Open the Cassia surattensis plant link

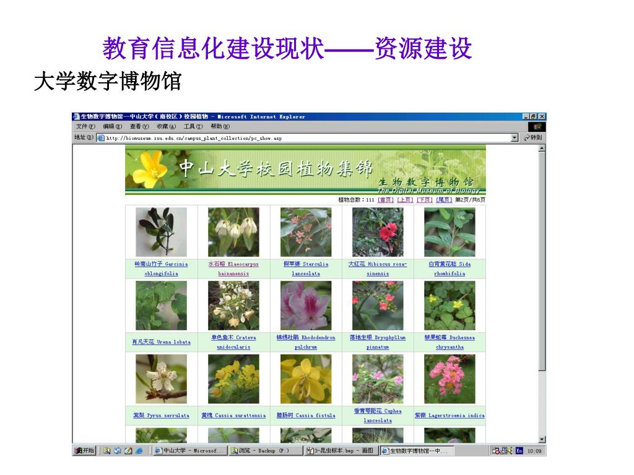pos(233,415)
